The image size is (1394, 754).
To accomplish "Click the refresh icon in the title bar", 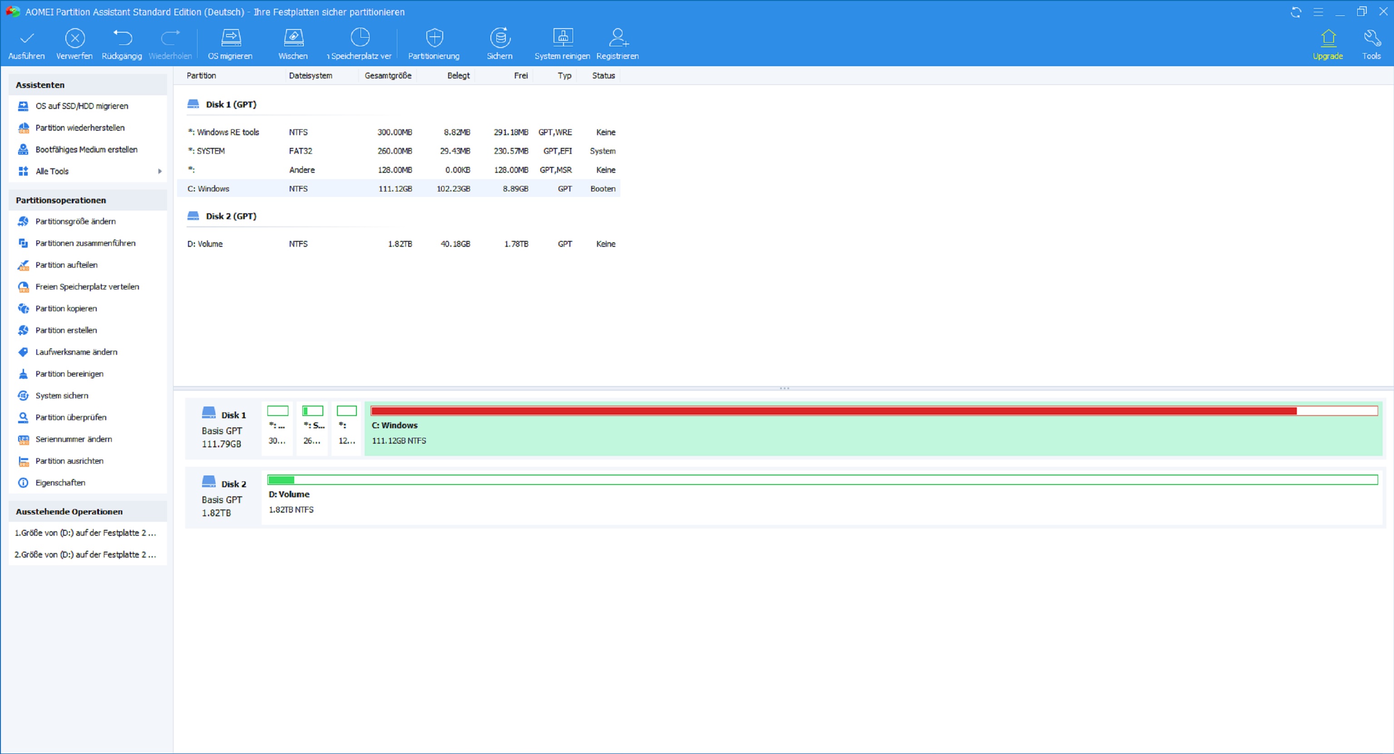I will pyautogui.click(x=1296, y=12).
